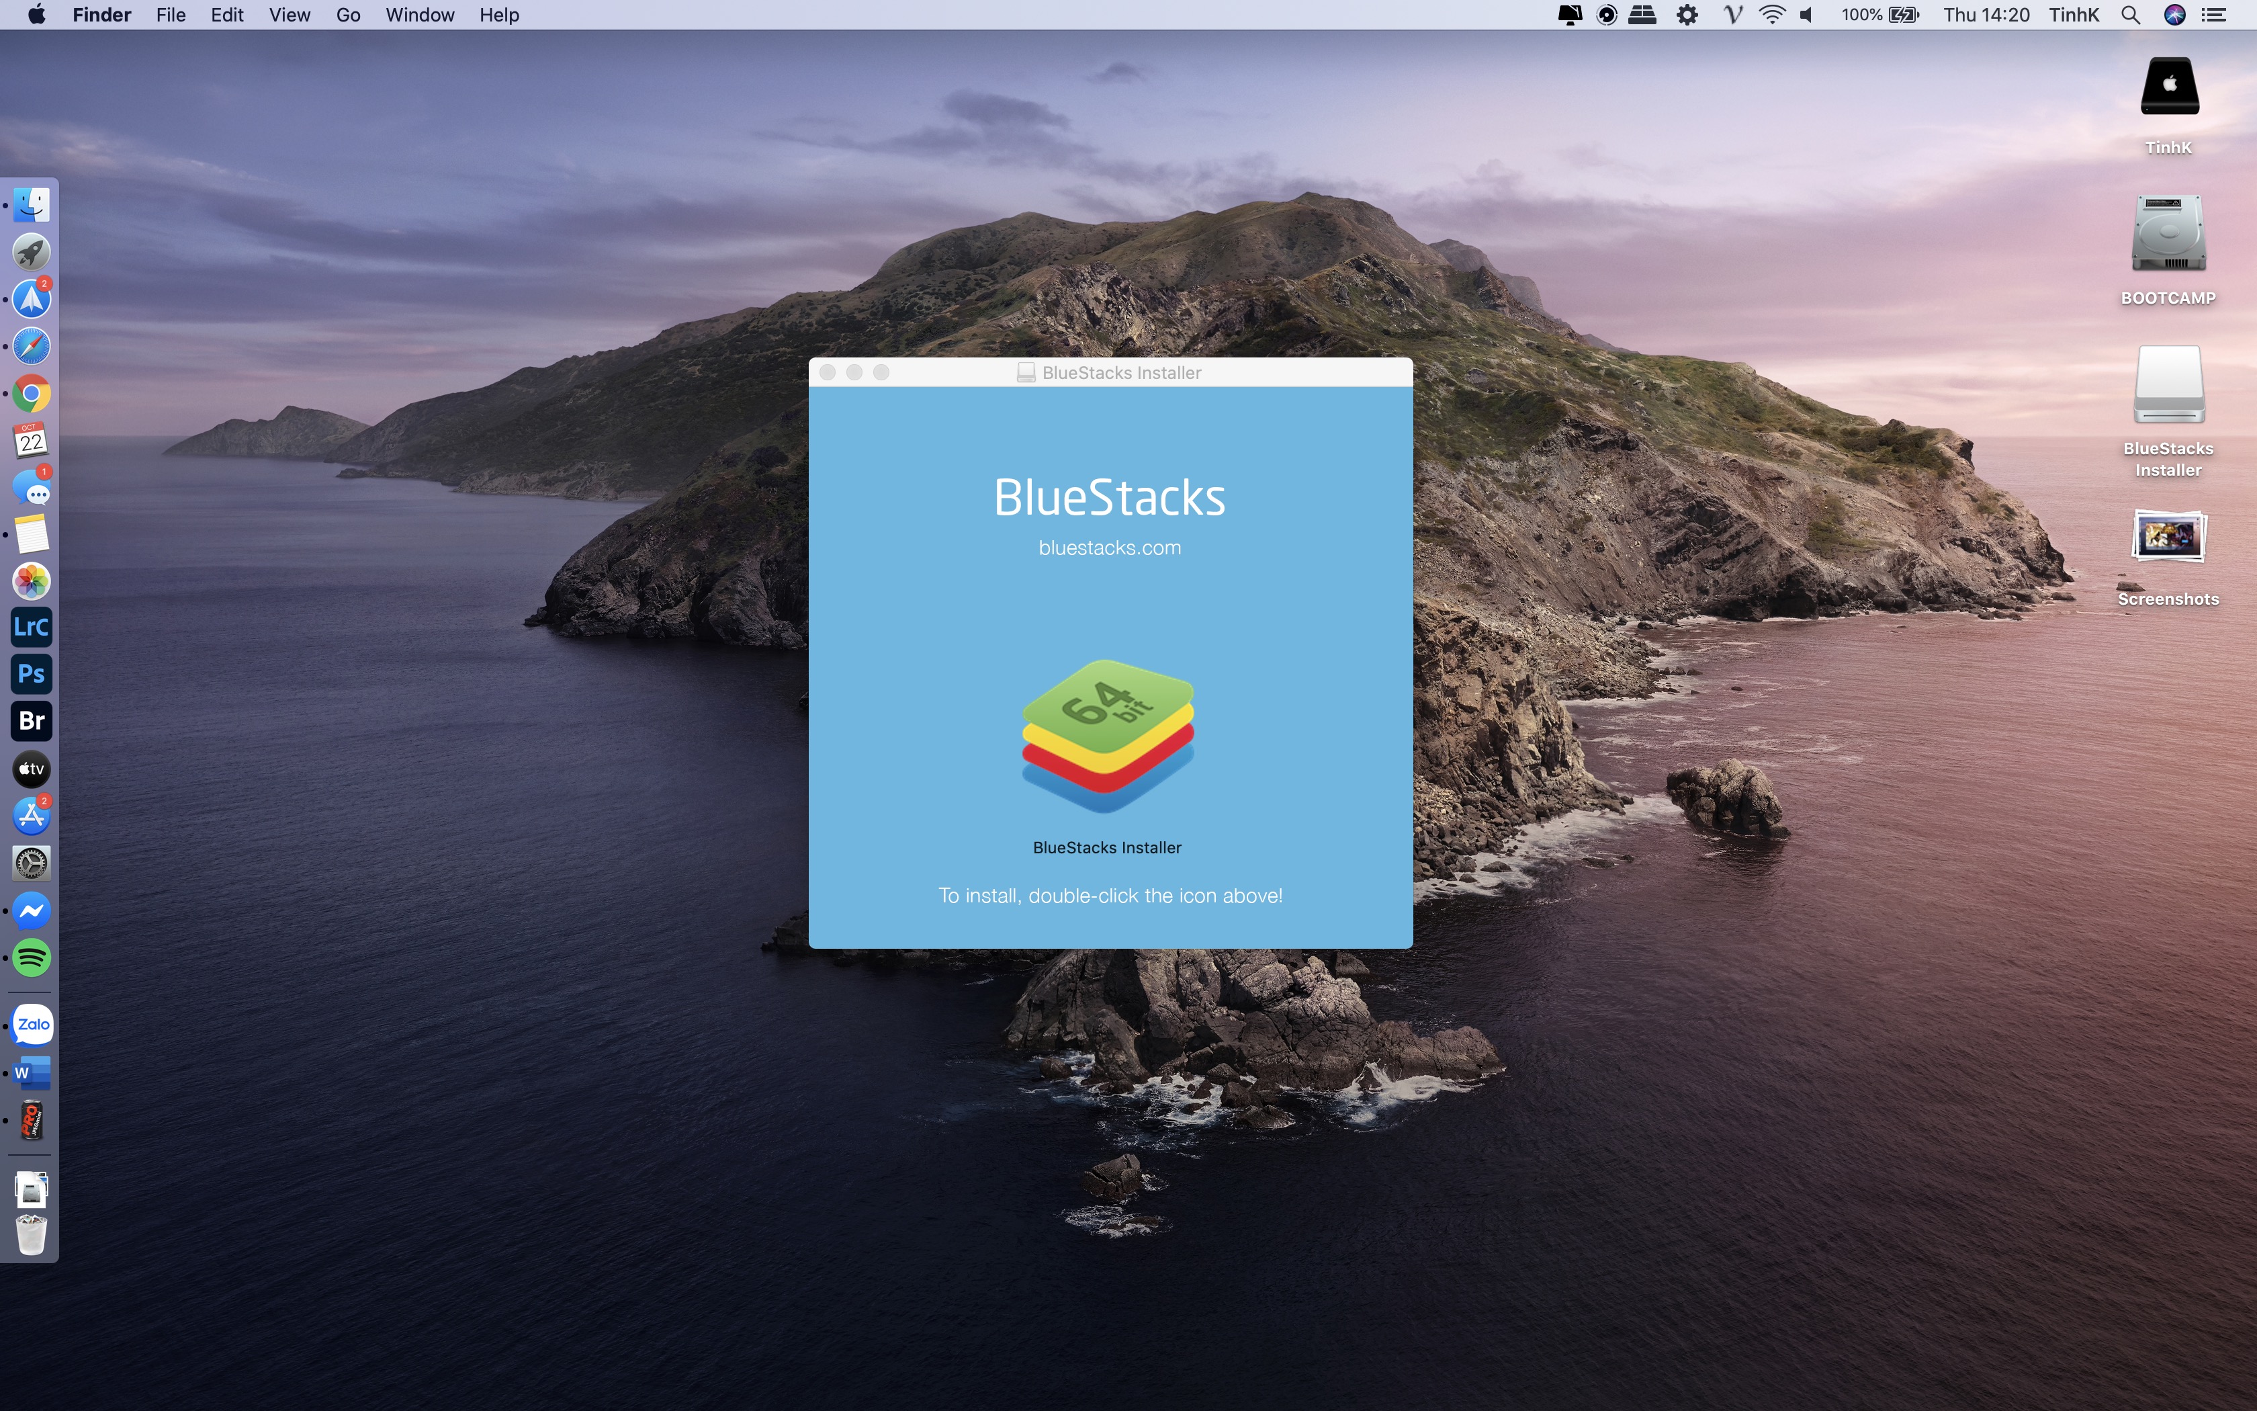The image size is (2257, 1411).
Task: Open Spotlight search magnifier
Action: (x=2130, y=15)
